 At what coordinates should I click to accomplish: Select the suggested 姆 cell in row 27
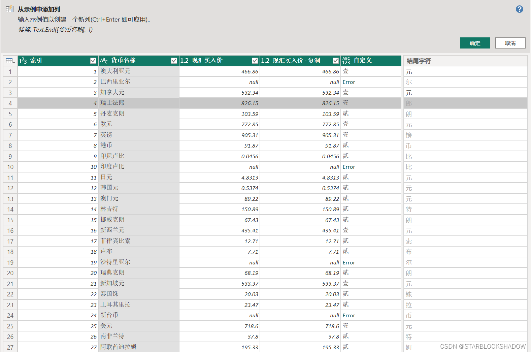[465, 347]
